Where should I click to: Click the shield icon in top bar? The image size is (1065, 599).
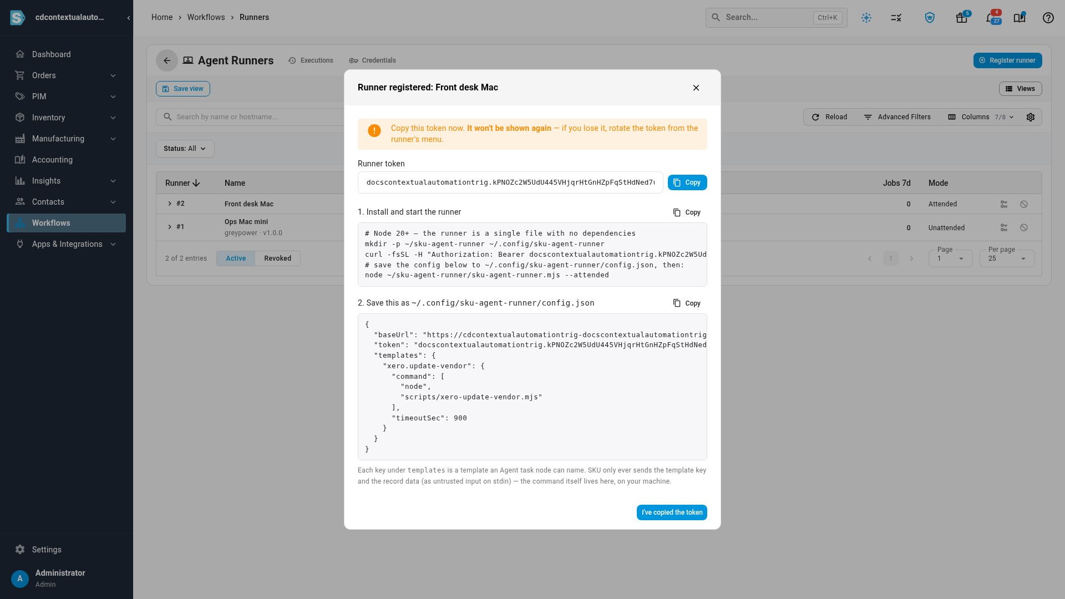(x=930, y=18)
